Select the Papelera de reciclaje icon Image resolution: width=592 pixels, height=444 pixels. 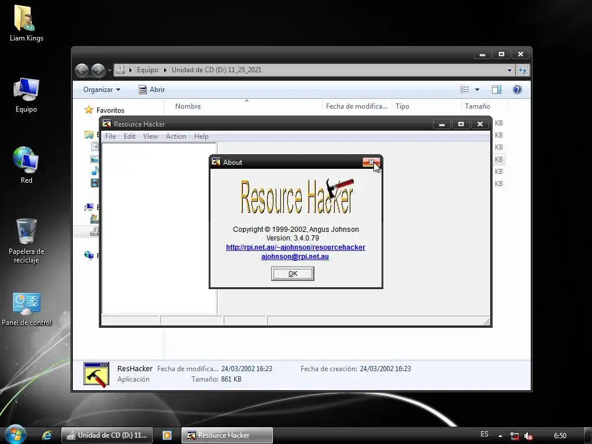point(26,242)
